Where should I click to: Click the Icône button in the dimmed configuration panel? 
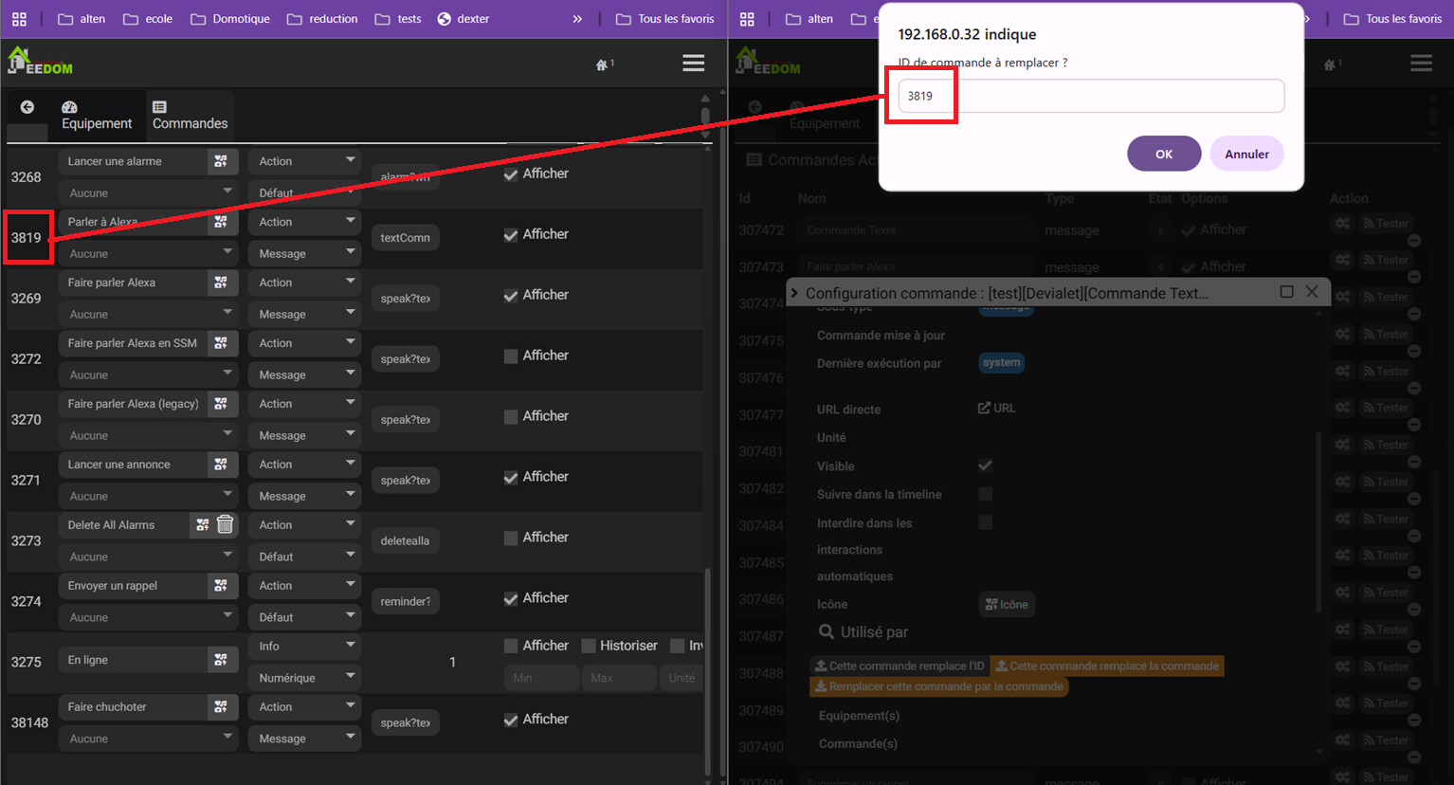(1007, 605)
